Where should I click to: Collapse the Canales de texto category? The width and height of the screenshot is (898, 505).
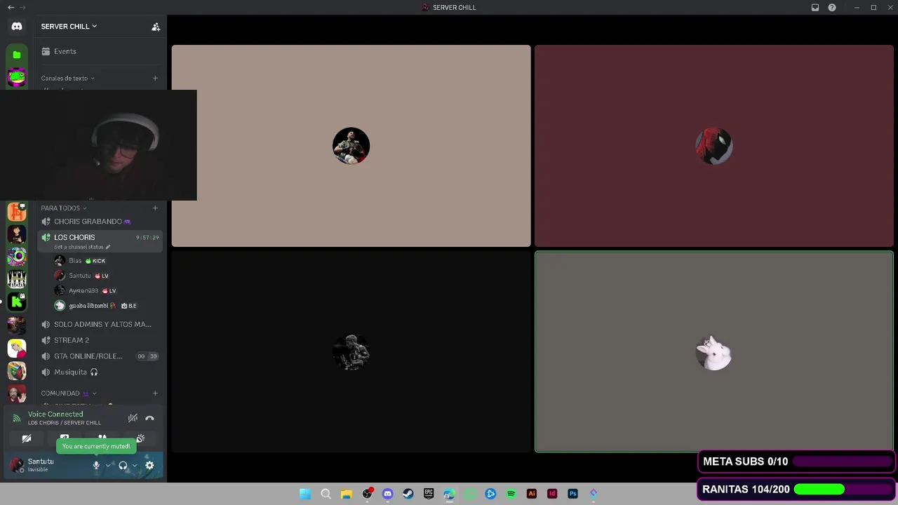coord(67,79)
